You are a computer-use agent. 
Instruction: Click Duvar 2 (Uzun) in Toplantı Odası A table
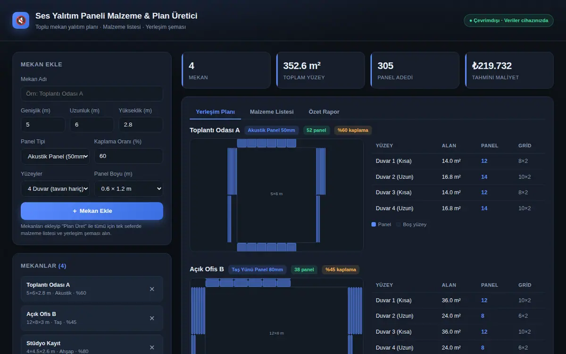click(395, 177)
